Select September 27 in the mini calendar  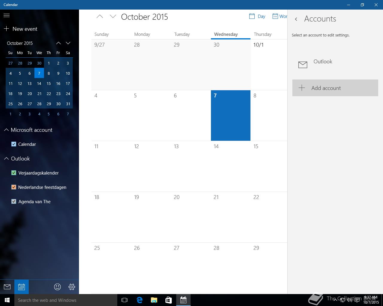10,63
